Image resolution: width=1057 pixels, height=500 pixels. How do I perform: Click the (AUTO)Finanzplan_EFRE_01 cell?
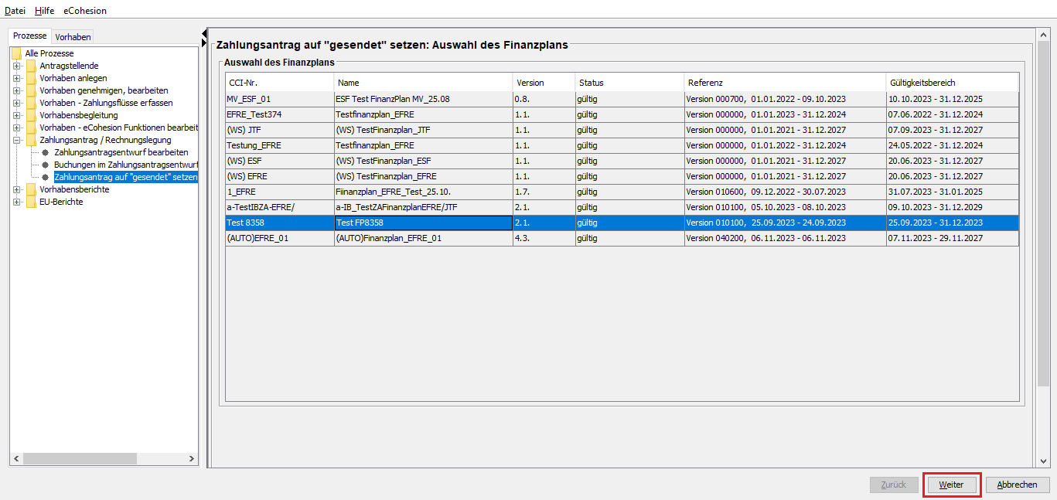click(424, 238)
